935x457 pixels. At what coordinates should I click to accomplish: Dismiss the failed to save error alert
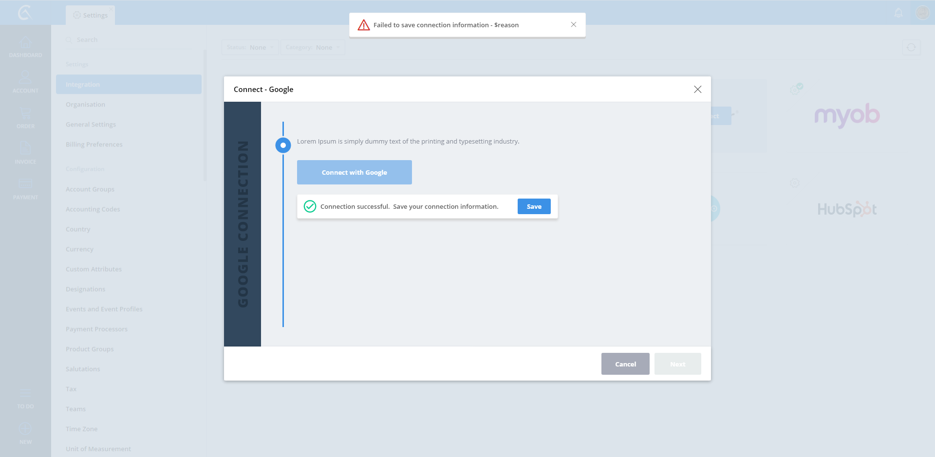coord(574,25)
